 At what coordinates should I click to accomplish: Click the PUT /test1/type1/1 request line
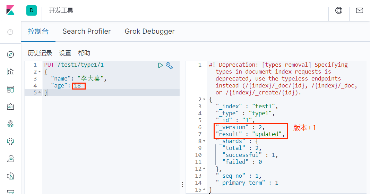click(x=74, y=65)
